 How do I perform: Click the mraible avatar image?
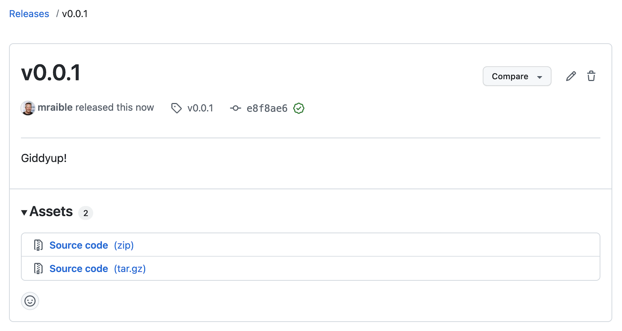28,108
